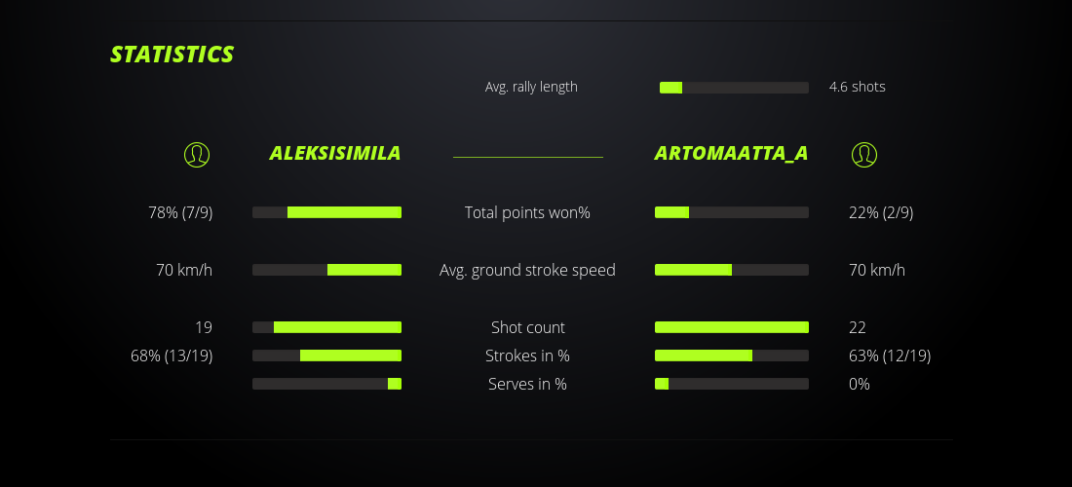Click ALEKSISIMILA's player avatar icon
Viewport: 1072px width, 487px height.
coord(197,154)
